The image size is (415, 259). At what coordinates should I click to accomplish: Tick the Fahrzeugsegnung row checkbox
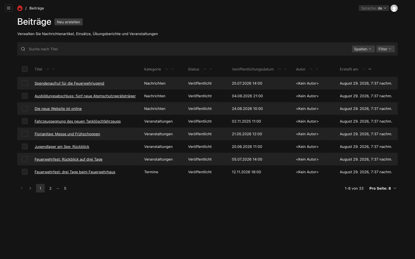pos(25,121)
